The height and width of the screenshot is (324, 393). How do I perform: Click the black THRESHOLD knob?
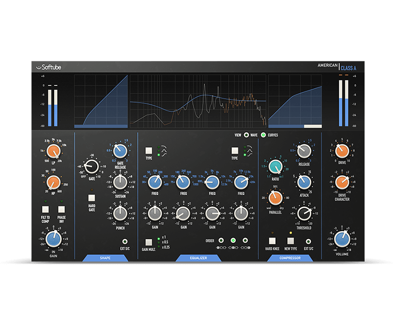pyautogui.click(x=304, y=214)
